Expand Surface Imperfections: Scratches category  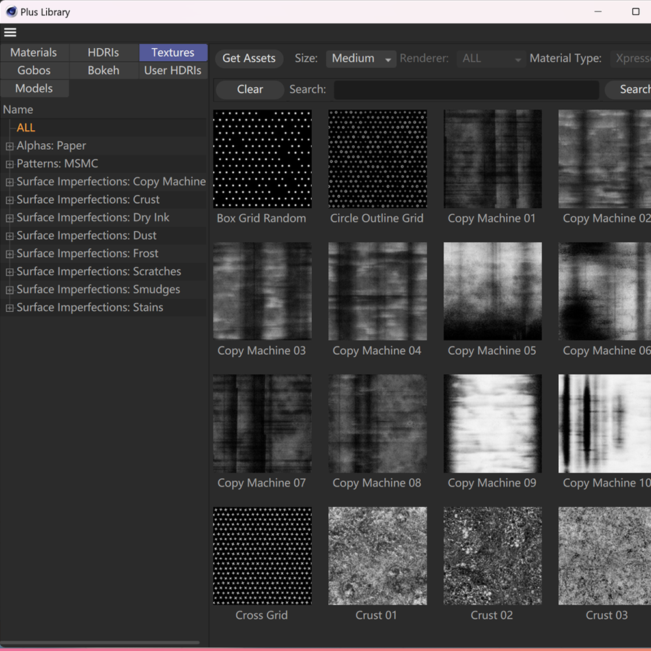[x=10, y=272]
